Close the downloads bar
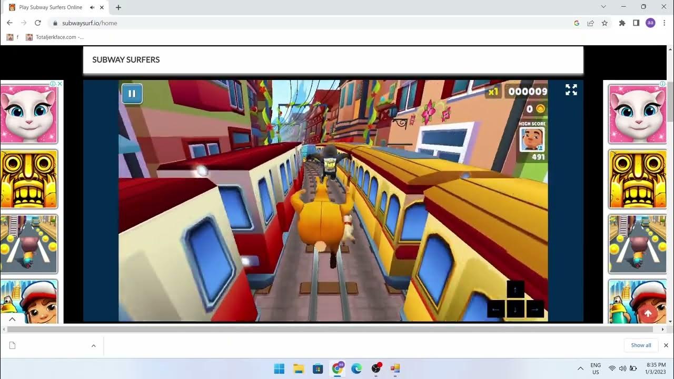Screen dimensions: 674x379 [x=666, y=345]
